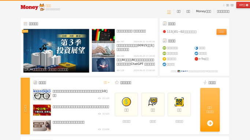The width and height of the screenshot is (250, 140).
Task: Open the article headline mentioning 00915
Action: point(135,47)
